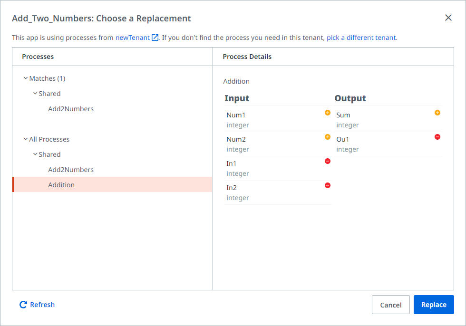The width and height of the screenshot is (466, 326).
Task: Click the orange plus icon beside Sum
Action: [x=437, y=113]
